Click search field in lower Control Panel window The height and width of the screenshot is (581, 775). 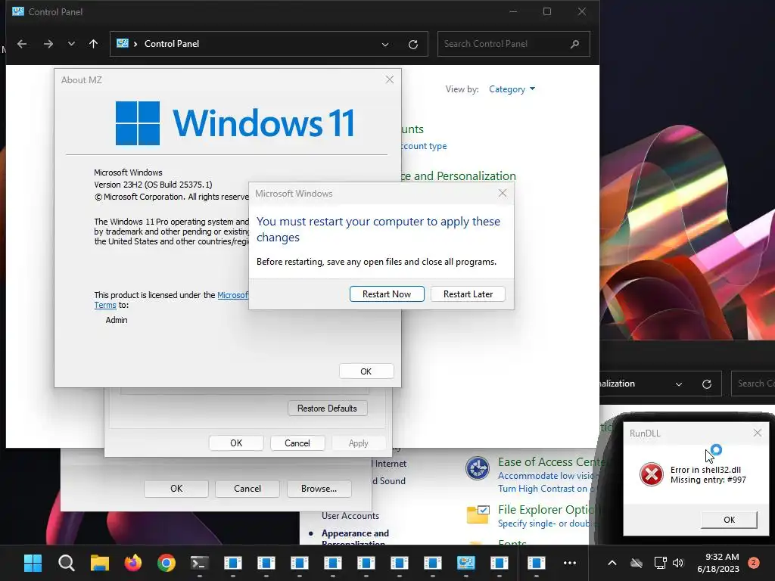click(753, 384)
